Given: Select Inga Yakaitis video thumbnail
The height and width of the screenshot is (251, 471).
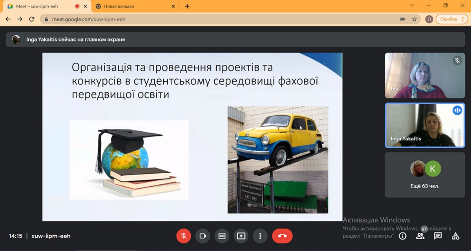Looking at the screenshot, I should (425, 125).
